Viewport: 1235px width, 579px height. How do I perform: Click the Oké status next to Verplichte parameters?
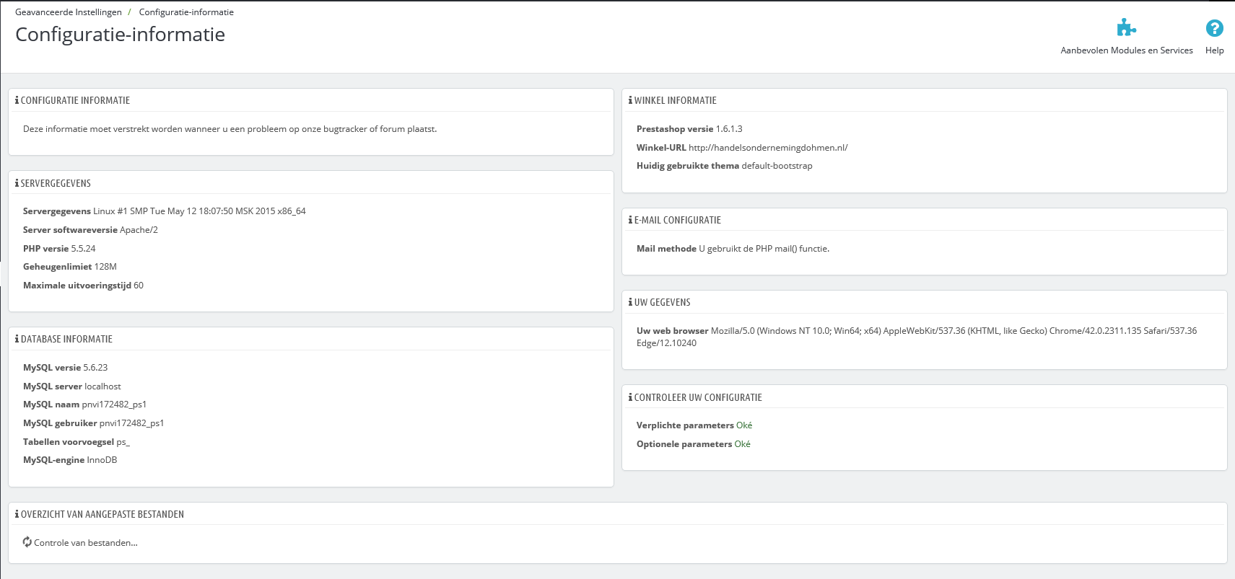744,425
